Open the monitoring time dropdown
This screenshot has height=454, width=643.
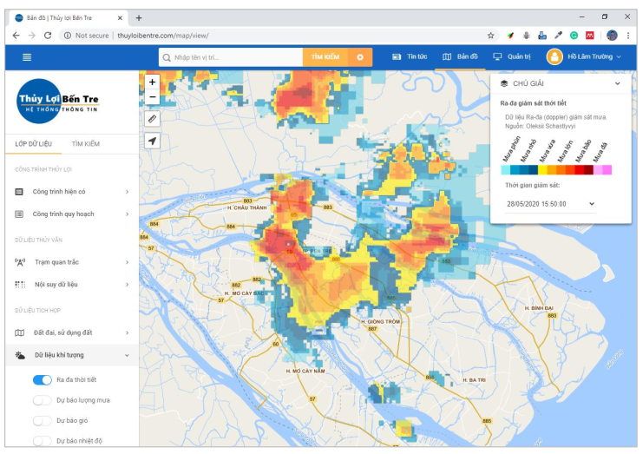tap(550, 203)
